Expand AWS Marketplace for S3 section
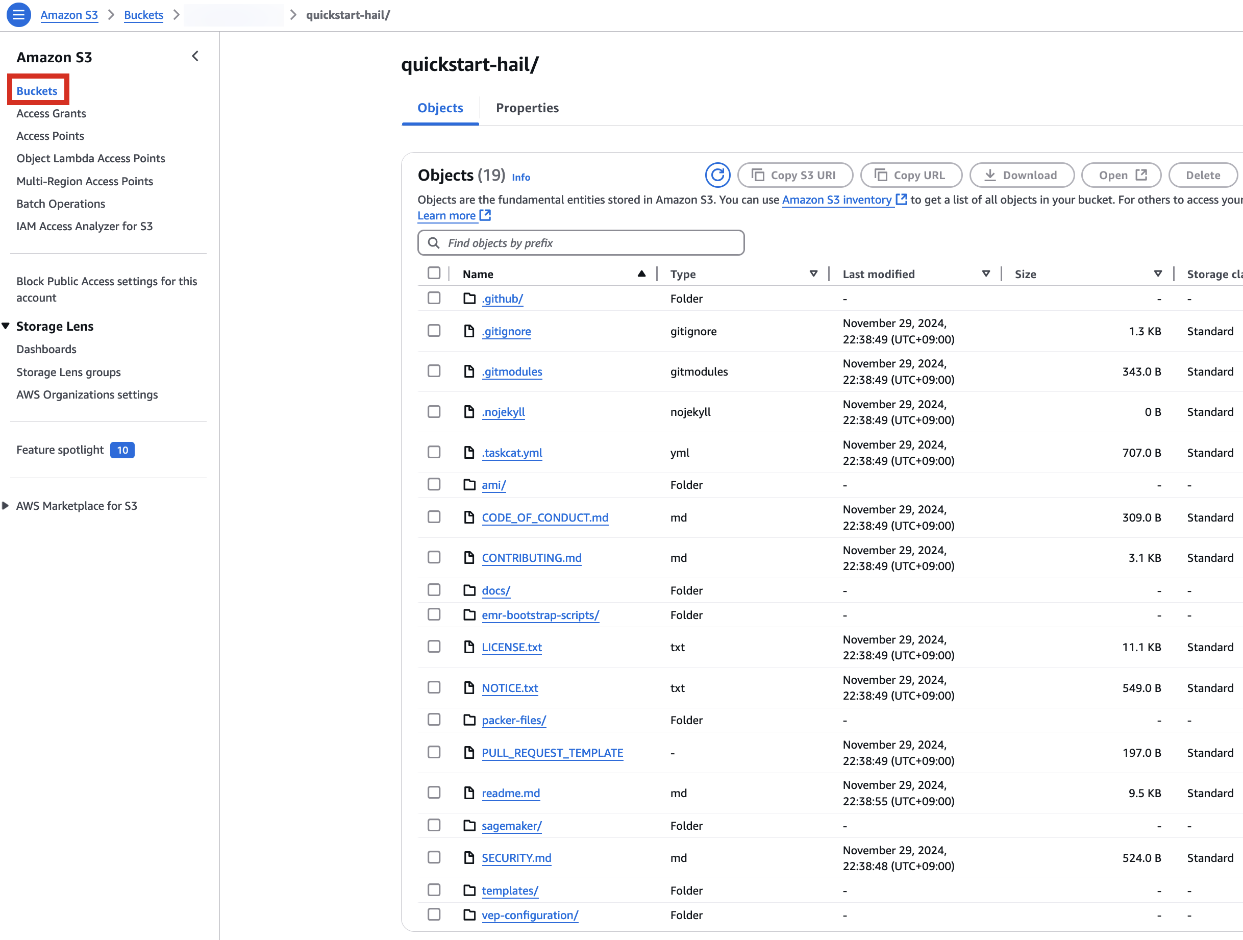 [x=6, y=506]
